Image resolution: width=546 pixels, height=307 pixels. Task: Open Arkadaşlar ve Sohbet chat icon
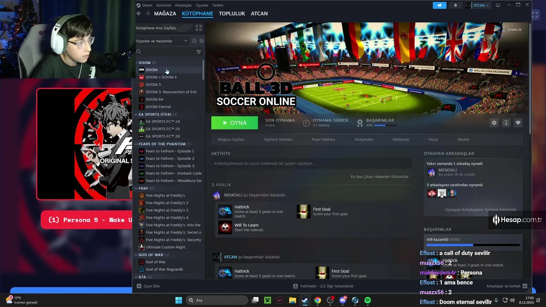[525, 286]
